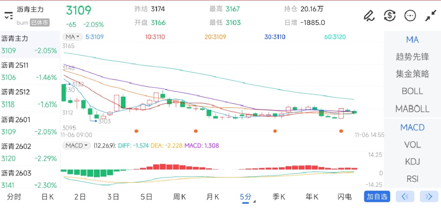Viewport: 441px width, 210px height.
Task: Tap the 已休市 market status badge
Action: tap(39, 23)
